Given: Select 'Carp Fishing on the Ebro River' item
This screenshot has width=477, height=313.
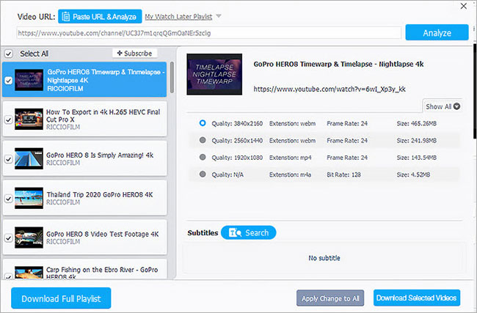Looking at the screenshot, I should coord(84,269).
